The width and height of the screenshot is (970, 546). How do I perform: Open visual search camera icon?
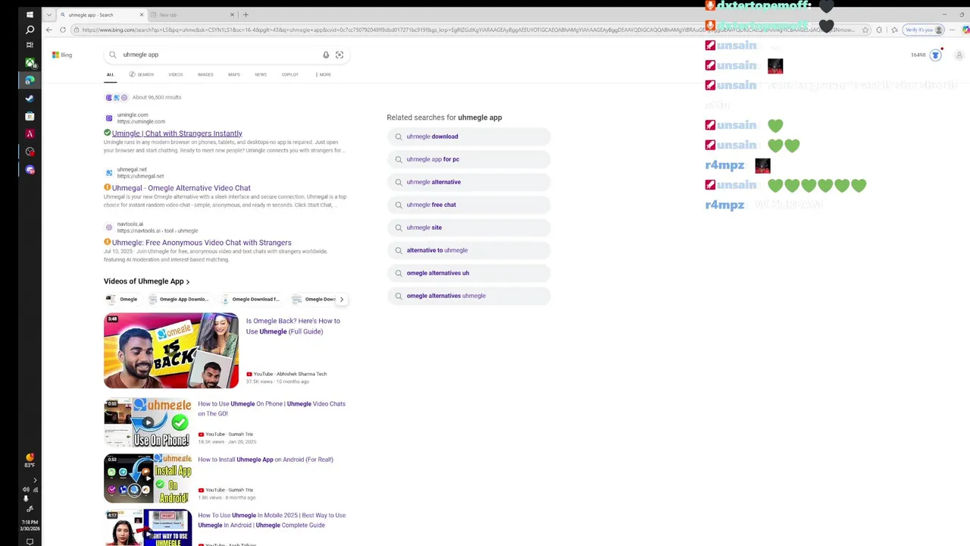coord(339,55)
